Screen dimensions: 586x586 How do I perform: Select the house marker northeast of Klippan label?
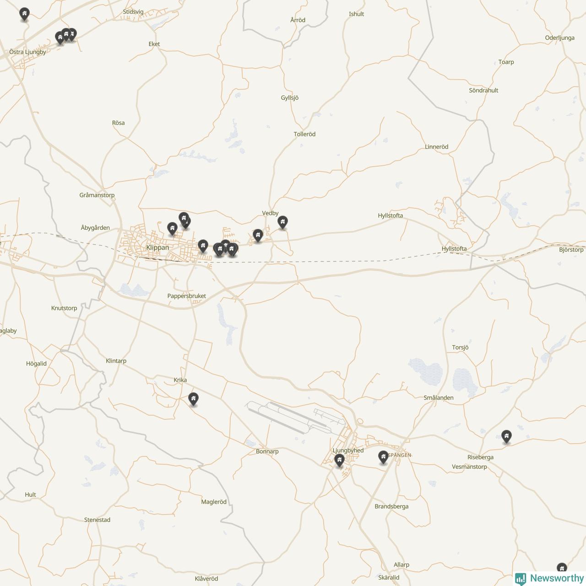(172, 228)
